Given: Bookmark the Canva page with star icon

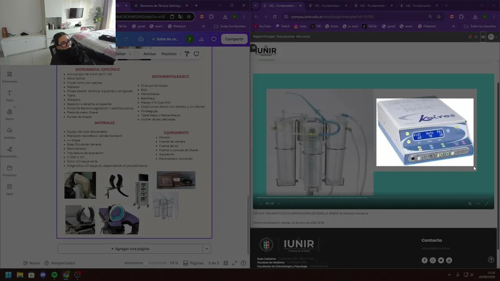Looking at the screenshot, I should [189, 17].
